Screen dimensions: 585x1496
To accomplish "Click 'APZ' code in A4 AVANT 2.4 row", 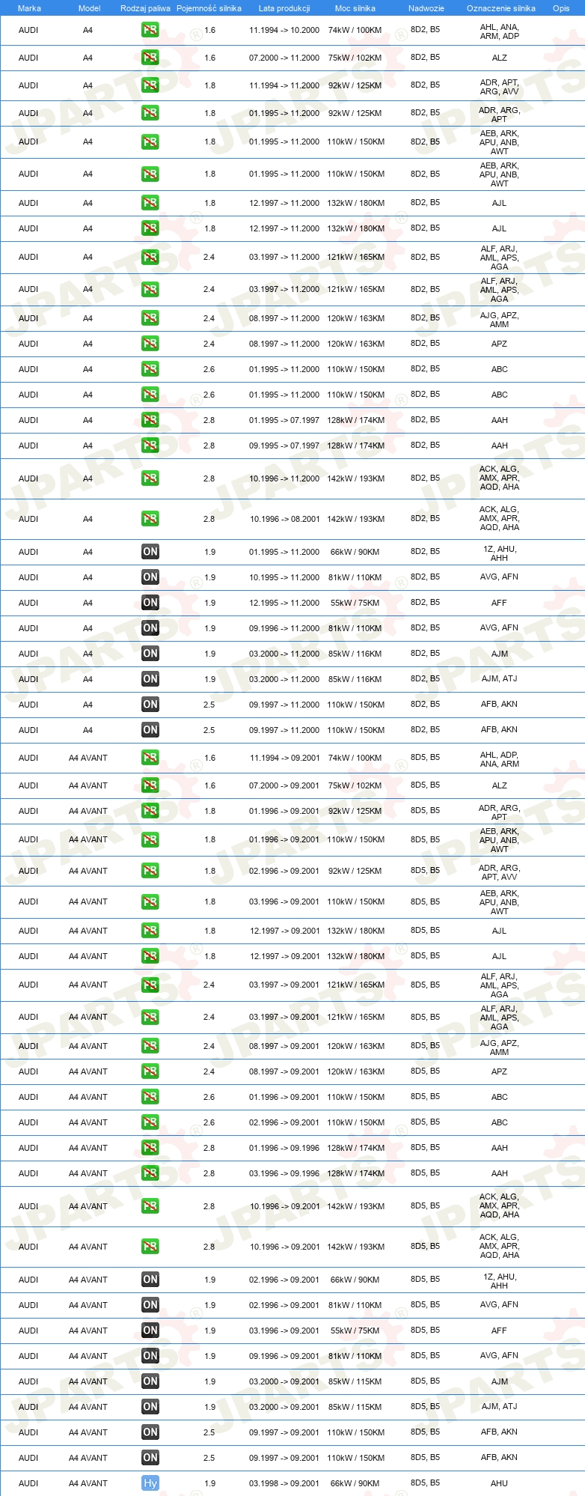I will tap(500, 1071).
